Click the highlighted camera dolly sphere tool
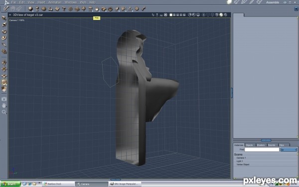Screen dimensions: 299x187 click(4, 82)
